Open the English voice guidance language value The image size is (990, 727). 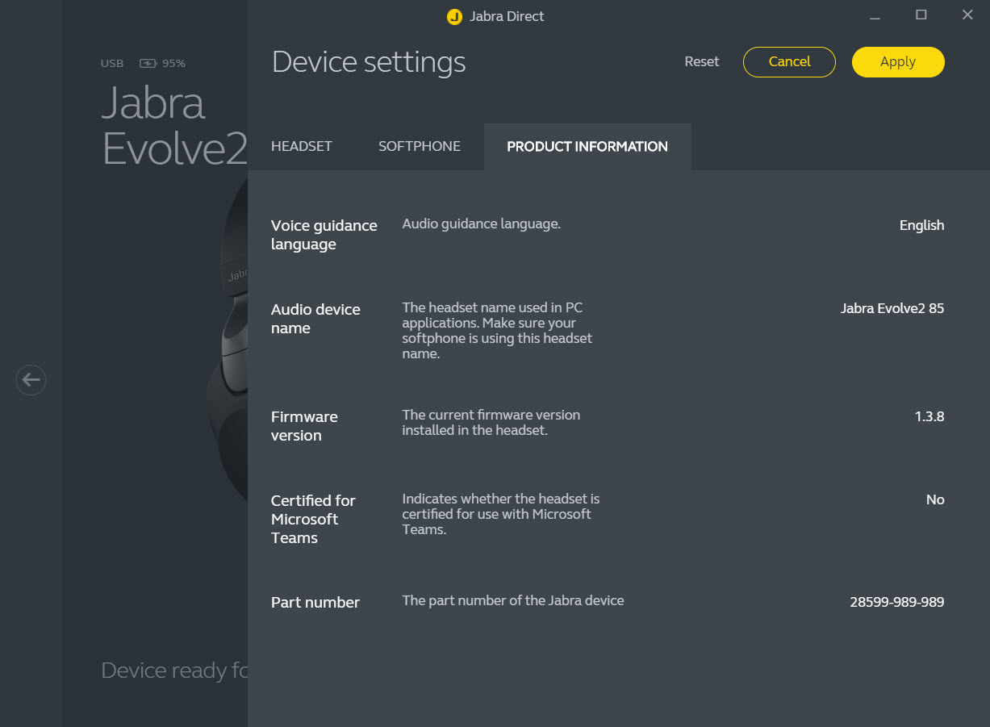921,225
